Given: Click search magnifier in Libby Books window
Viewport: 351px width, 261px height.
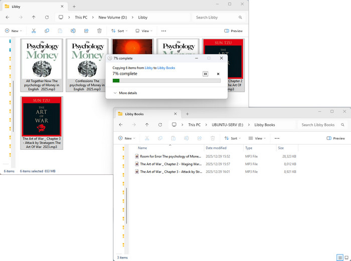Looking at the screenshot, I should 342,125.
